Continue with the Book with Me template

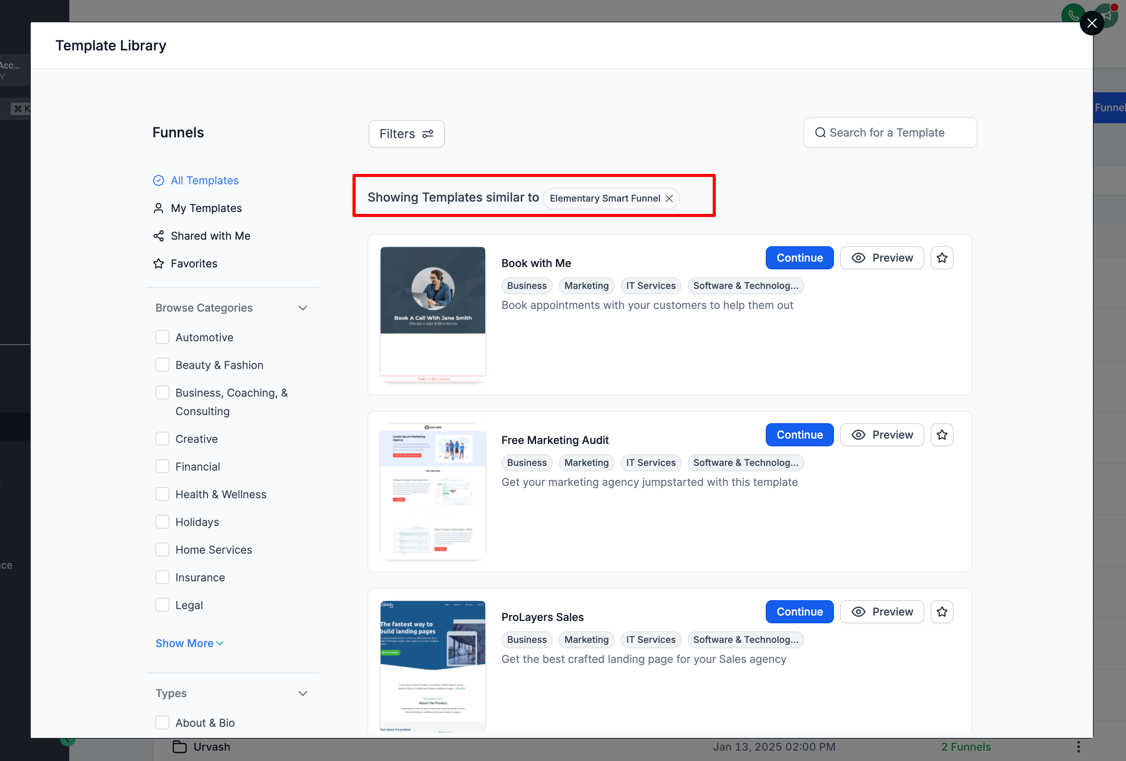[x=799, y=258]
